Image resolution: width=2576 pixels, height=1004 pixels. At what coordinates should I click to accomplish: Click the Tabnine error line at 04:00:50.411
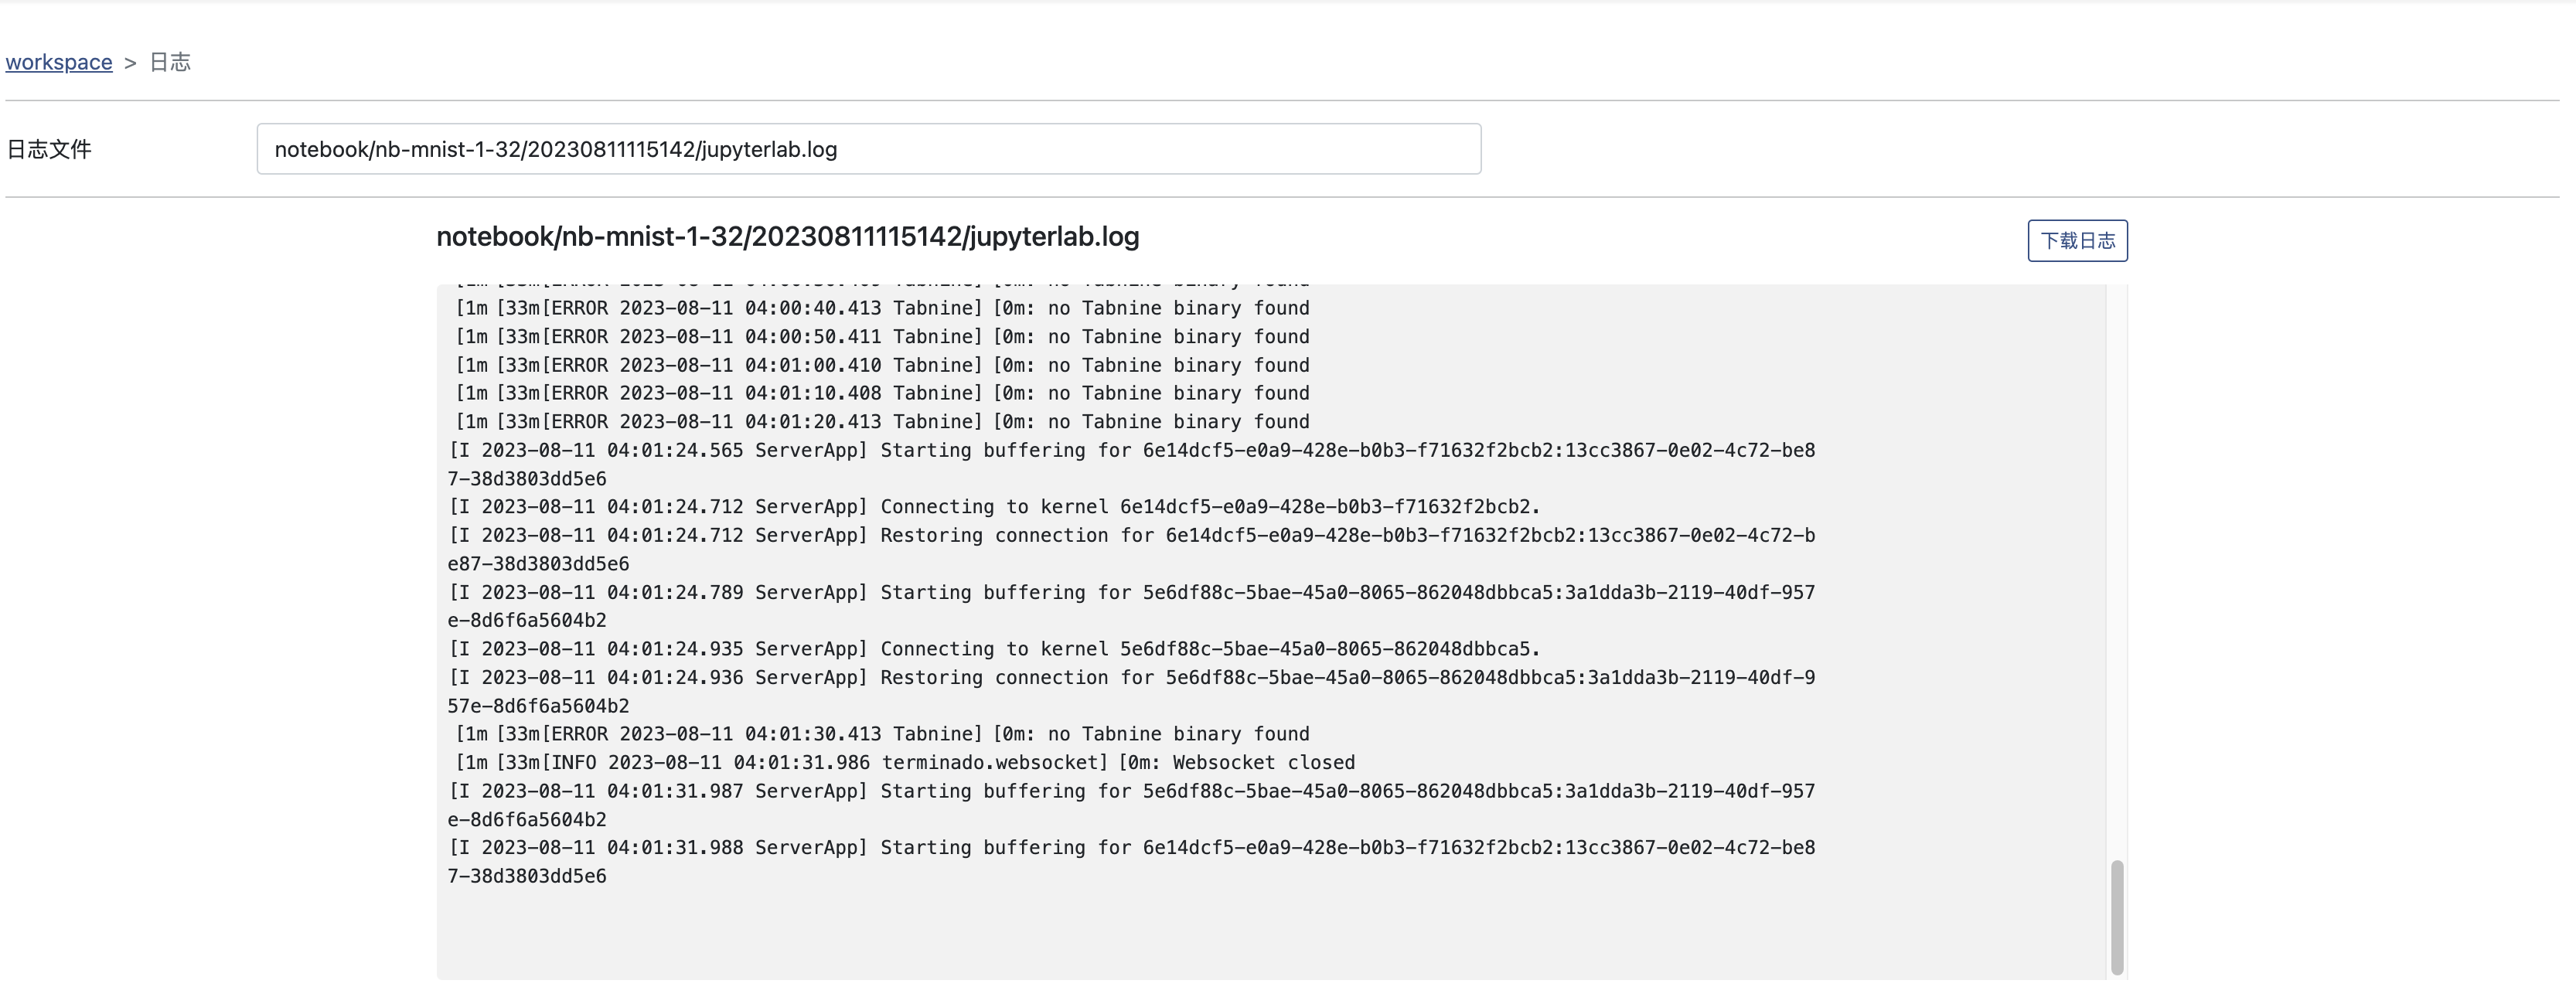pos(882,337)
